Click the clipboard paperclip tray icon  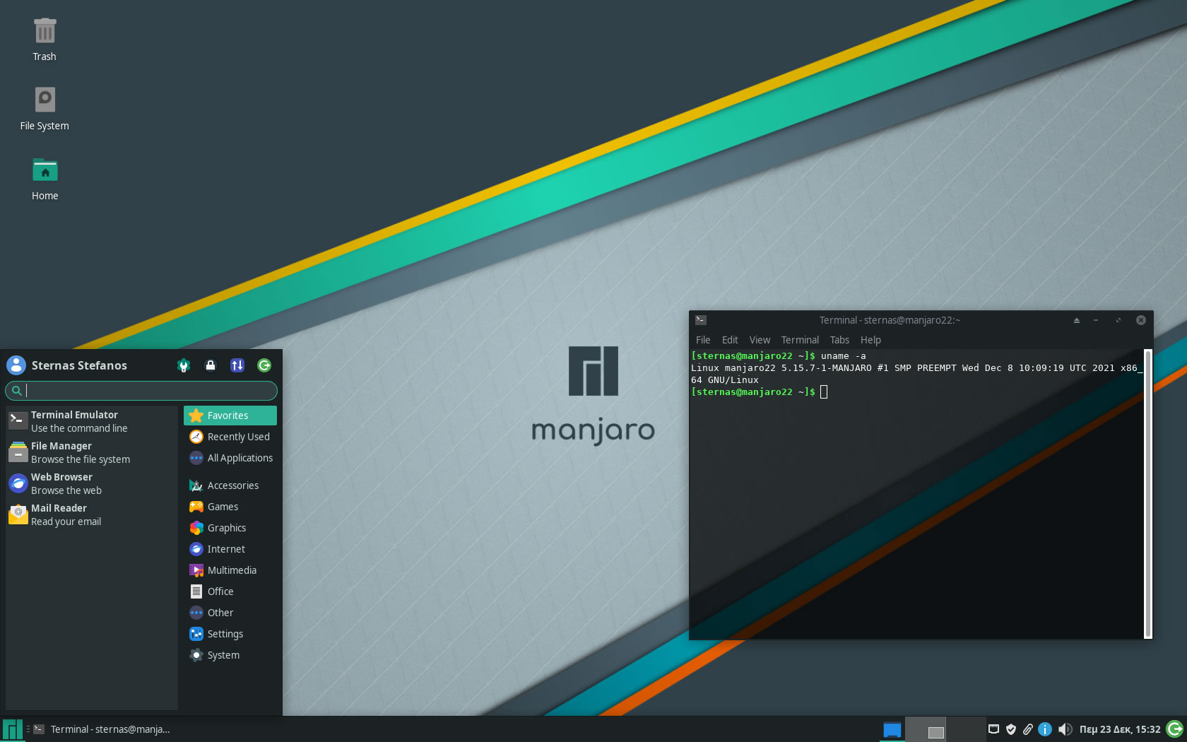[1028, 729]
